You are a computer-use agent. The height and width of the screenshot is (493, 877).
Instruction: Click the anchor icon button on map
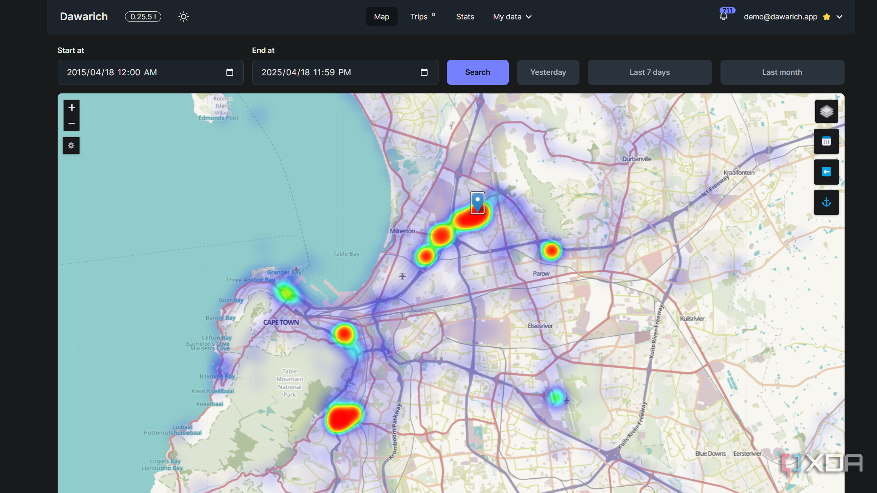click(827, 202)
